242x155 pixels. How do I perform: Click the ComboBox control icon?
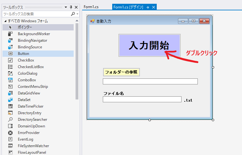10,80
